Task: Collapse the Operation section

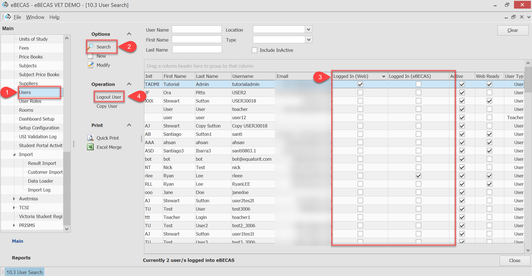Action: (x=129, y=84)
